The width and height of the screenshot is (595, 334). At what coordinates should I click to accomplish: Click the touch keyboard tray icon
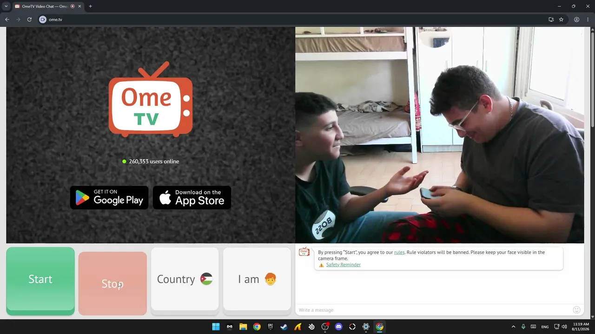coord(534,327)
